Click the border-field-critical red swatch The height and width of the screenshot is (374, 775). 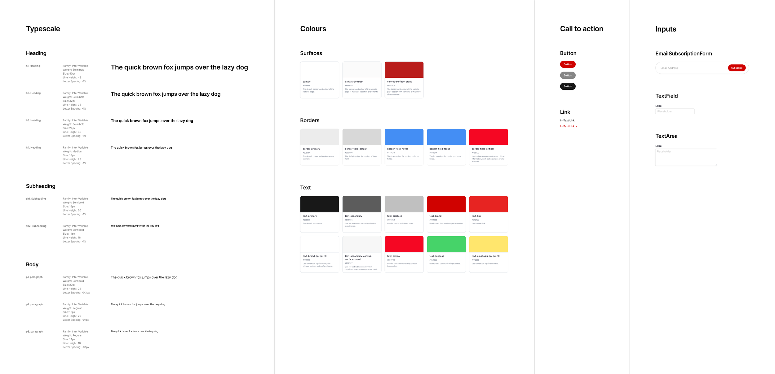tap(488, 137)
